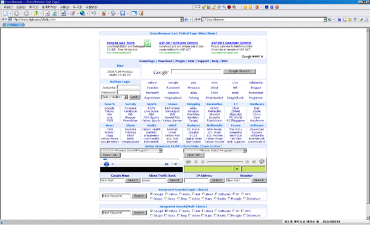Screen dimensions: 370x225
Task: Open the Download link in page navigation
Action: (x=165, y=61)
